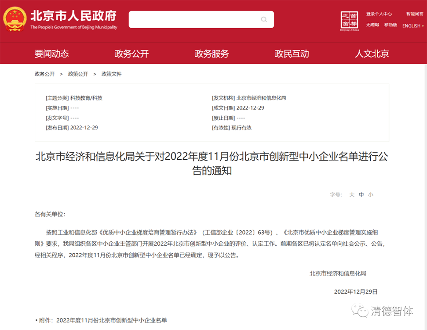Open the 智能问答 link

click(415, 14)
